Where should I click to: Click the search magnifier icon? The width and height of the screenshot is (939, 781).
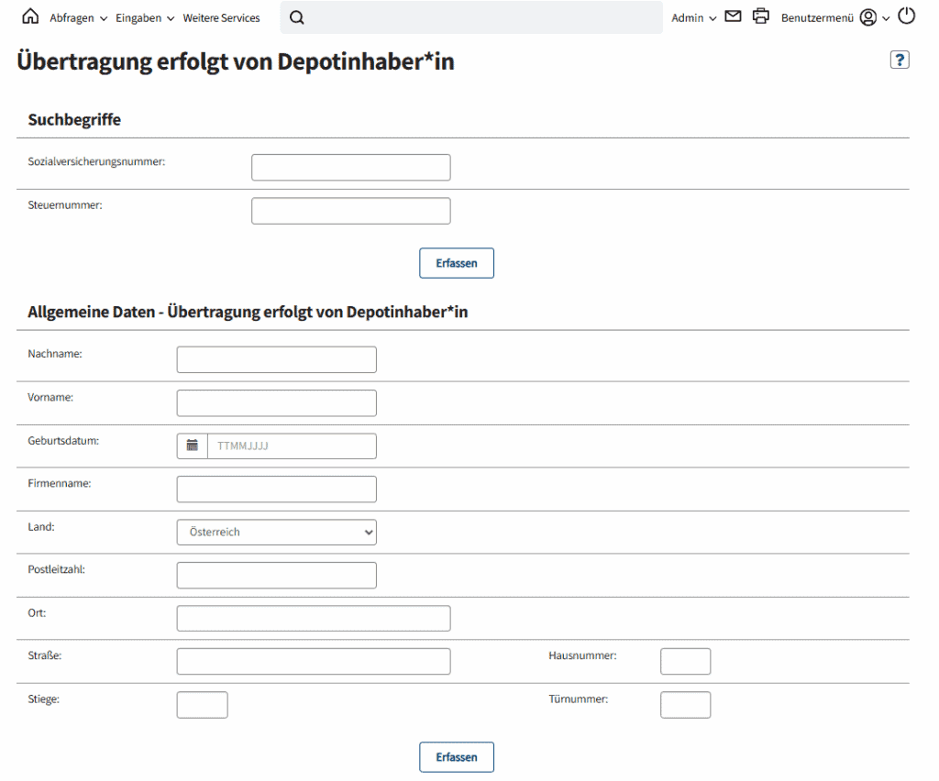pyautogui.click(x=296, y=17)
